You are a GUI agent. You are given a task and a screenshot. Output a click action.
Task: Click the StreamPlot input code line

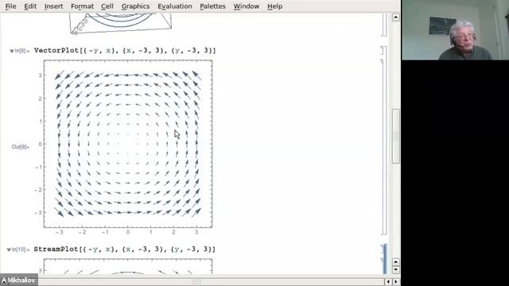click(125, 249)
